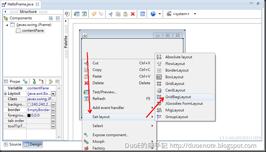
Task: Edit the Variable value contentPane
Action: pyautogui.click(x=41, y=88)
